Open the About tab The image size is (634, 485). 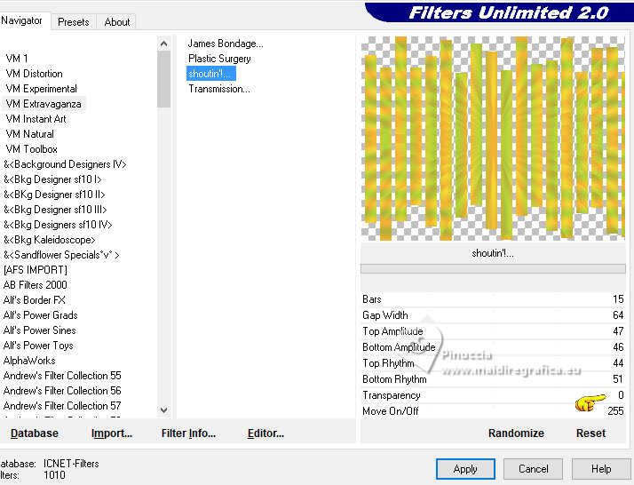tap(117, 22)
